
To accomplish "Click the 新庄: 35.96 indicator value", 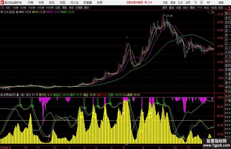I will 90,95.
